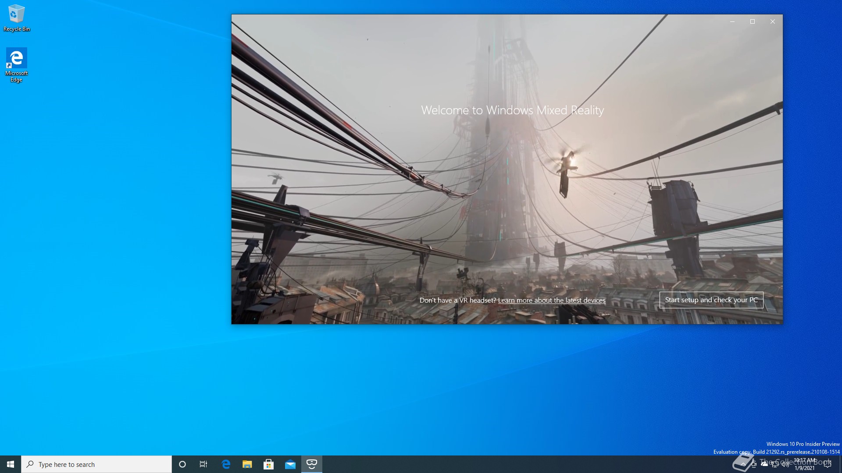Viewport: 842px width, 473px height.
Task: Select the Microsoft Edge desktop shortcut
Action: pos(17,65)
